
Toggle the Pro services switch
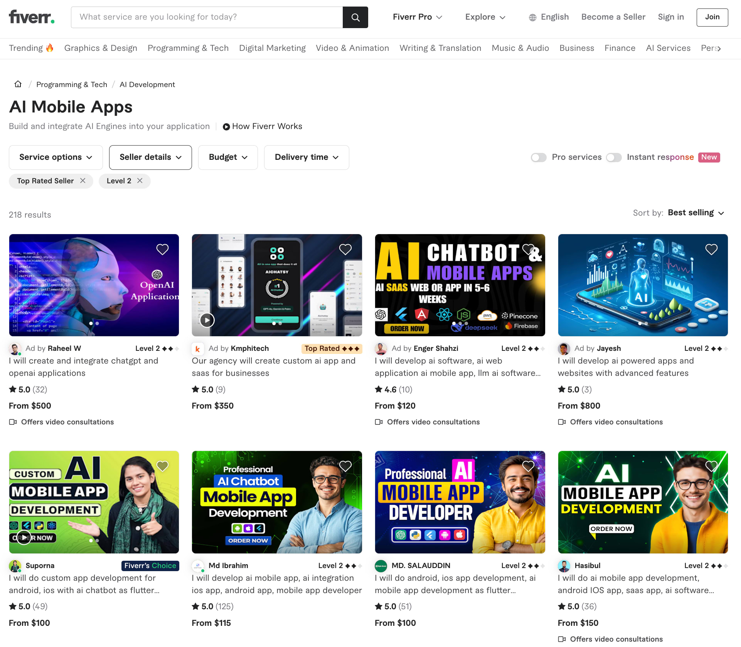pos(539,158)
